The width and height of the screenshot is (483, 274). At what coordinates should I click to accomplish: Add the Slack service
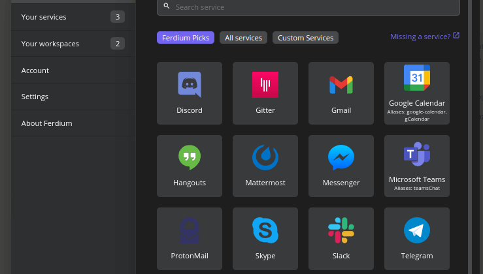[341, 239]
